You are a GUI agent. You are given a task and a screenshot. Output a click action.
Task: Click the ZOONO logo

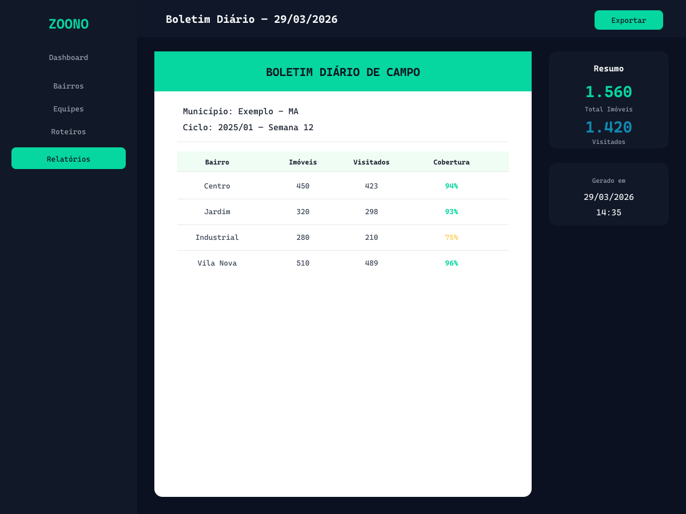[68, 24]
